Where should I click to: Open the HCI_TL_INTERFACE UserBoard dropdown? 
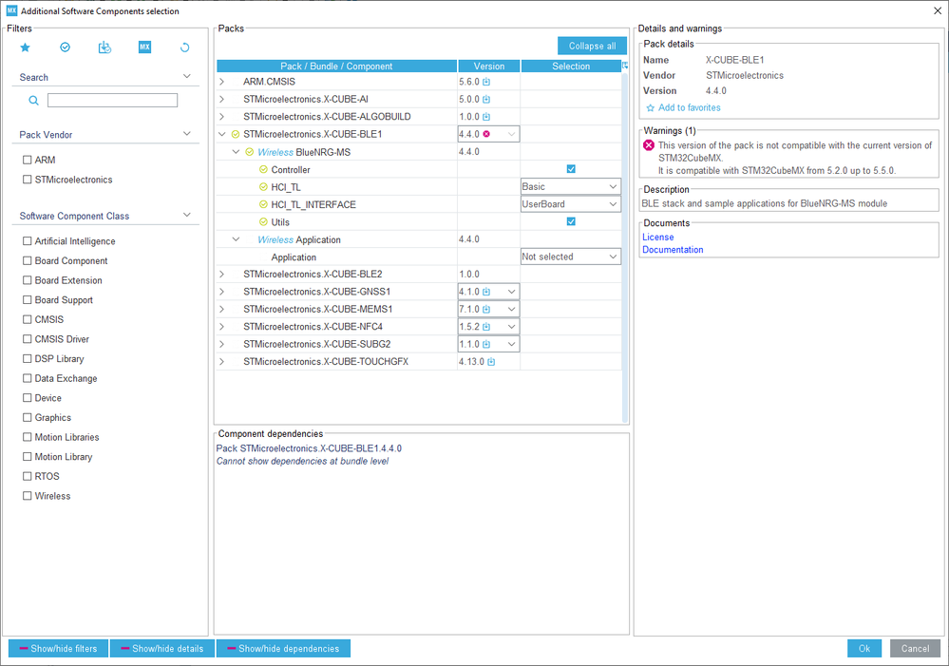click(x=571, y=204)
